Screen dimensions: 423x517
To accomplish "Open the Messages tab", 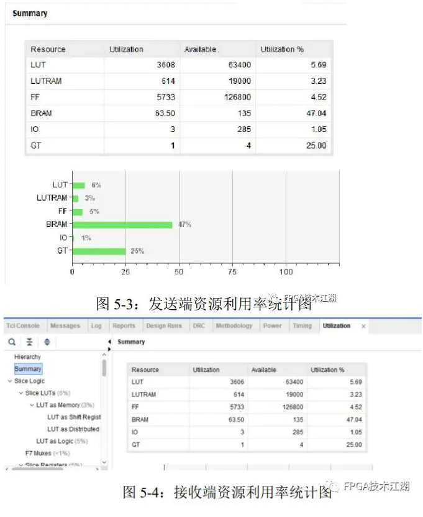I will tap(65, 326).
